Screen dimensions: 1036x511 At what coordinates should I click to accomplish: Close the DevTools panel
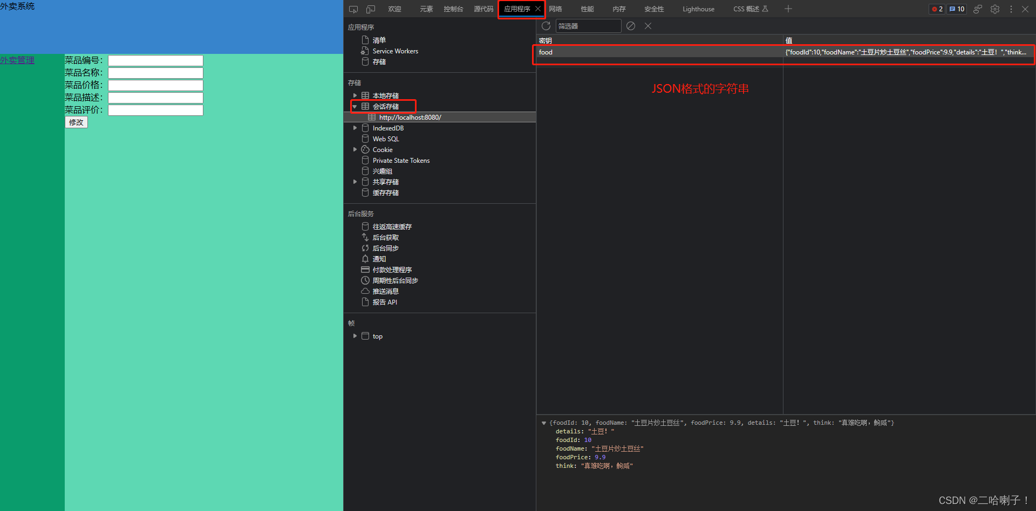tap(1025, 9)
